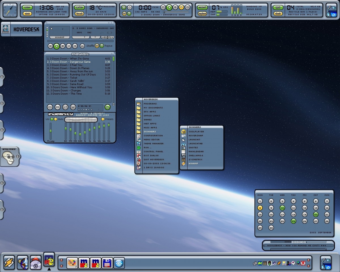Stop playback in Winamp main window

[69, 46]
